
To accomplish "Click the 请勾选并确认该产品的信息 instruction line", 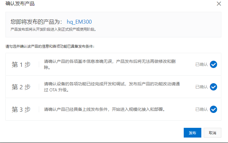I will (50, 46).
